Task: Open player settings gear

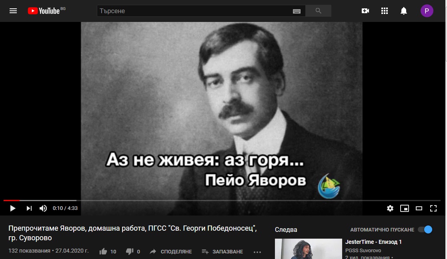Action: tap(390, 208)
